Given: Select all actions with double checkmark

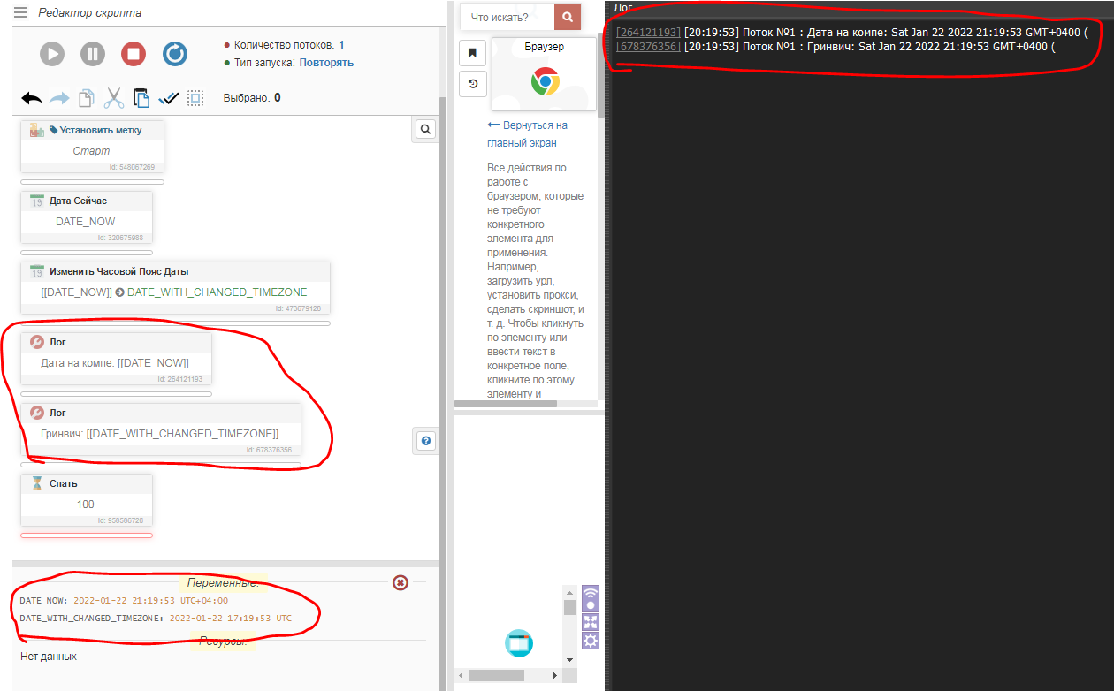Looking at the screenshot, I should [168, 98].
